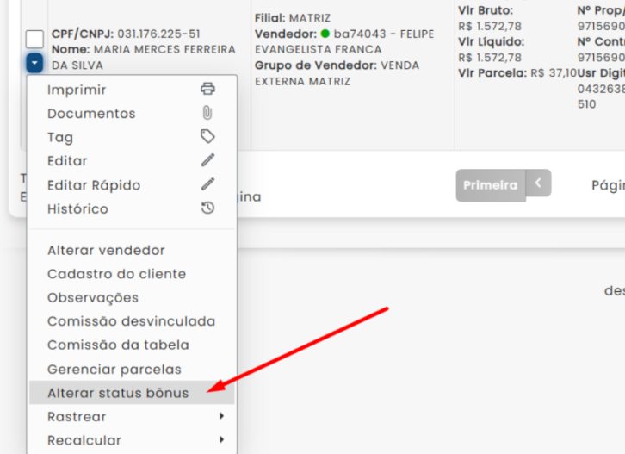Go to Primeira page button

click(x=490, y=184)
